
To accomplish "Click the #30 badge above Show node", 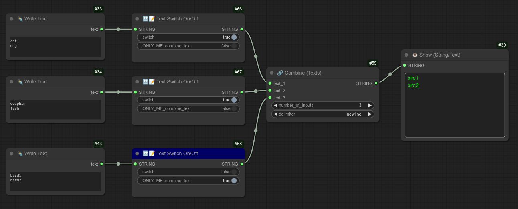I will pos(502,45).
